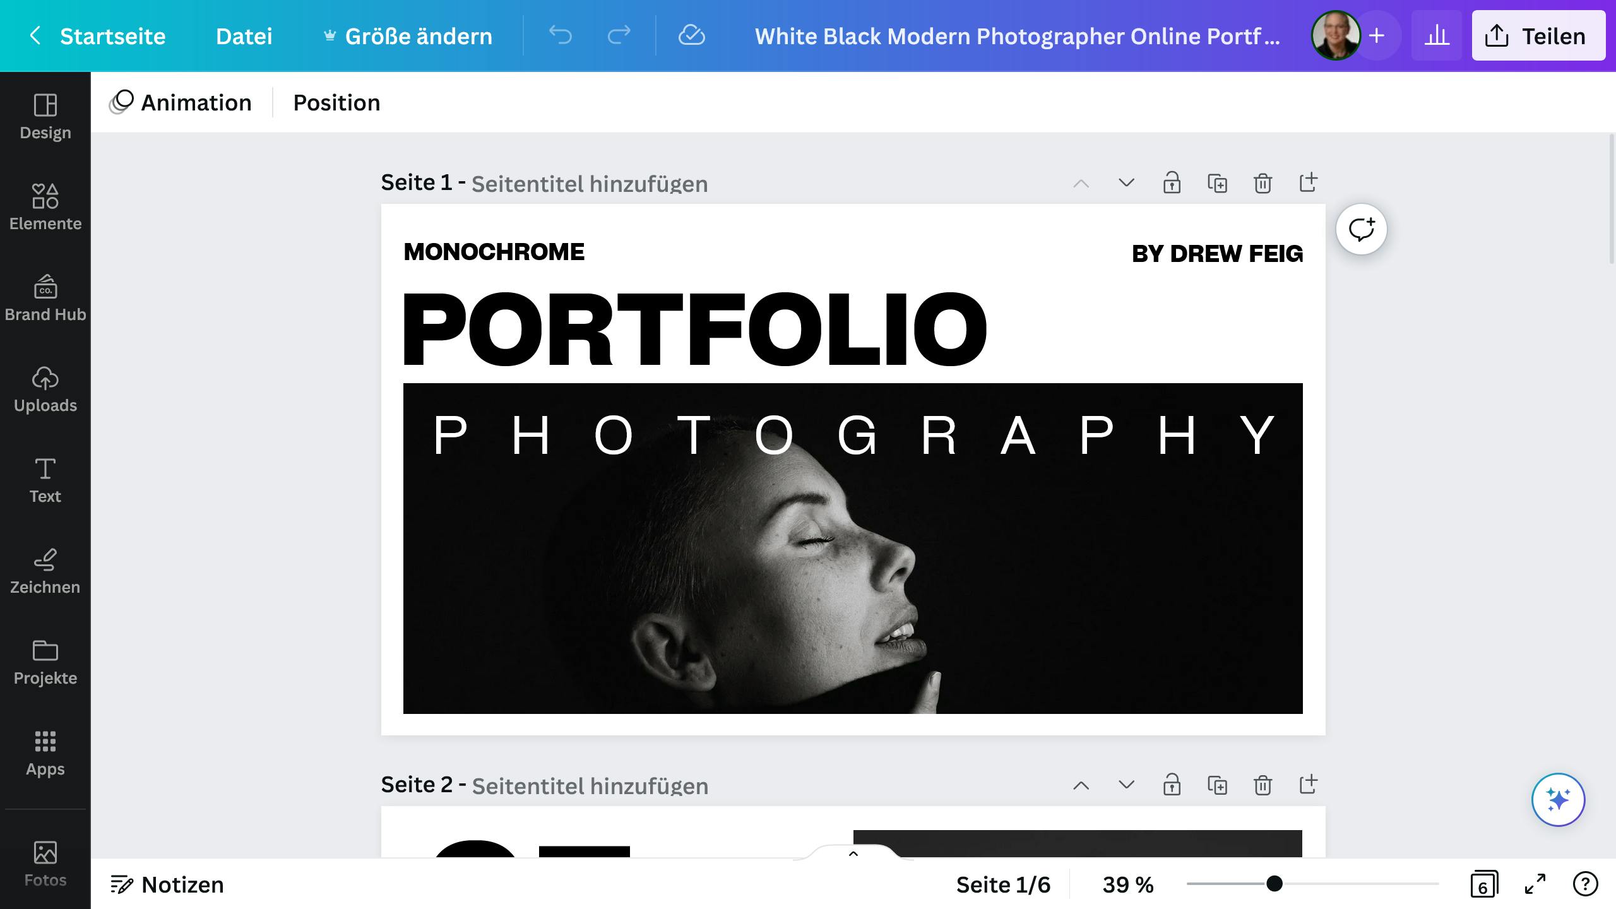
Task: Open the Brand Hub panel
Action: [45, 297]
